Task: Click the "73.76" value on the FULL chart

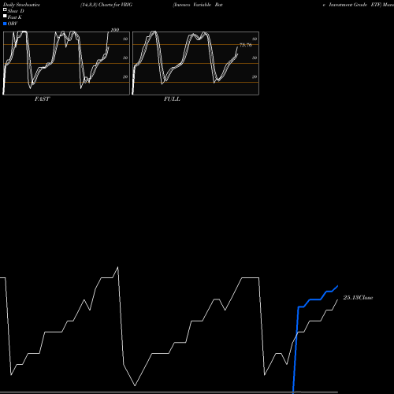Action: pyautogui.click(x=246, y=45)
